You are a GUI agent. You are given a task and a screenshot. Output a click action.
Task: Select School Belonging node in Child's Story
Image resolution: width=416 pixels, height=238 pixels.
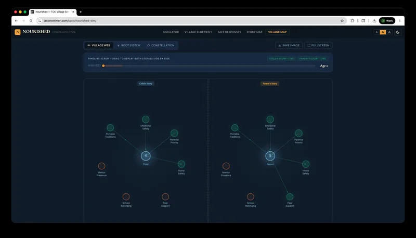tap(126, 196)
